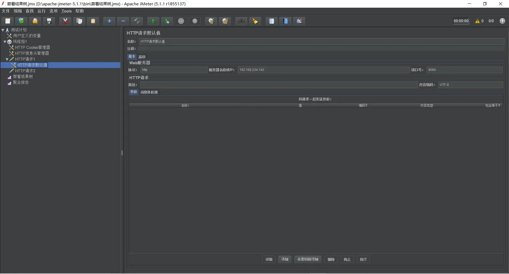Click the 添加 button

pyautogui.click(x=285, y=259)
